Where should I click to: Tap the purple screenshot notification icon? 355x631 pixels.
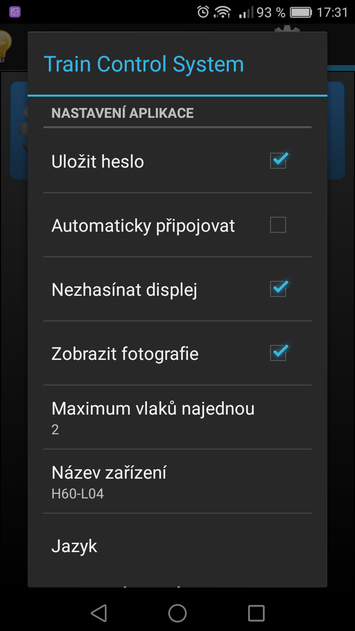pos(15,12)
